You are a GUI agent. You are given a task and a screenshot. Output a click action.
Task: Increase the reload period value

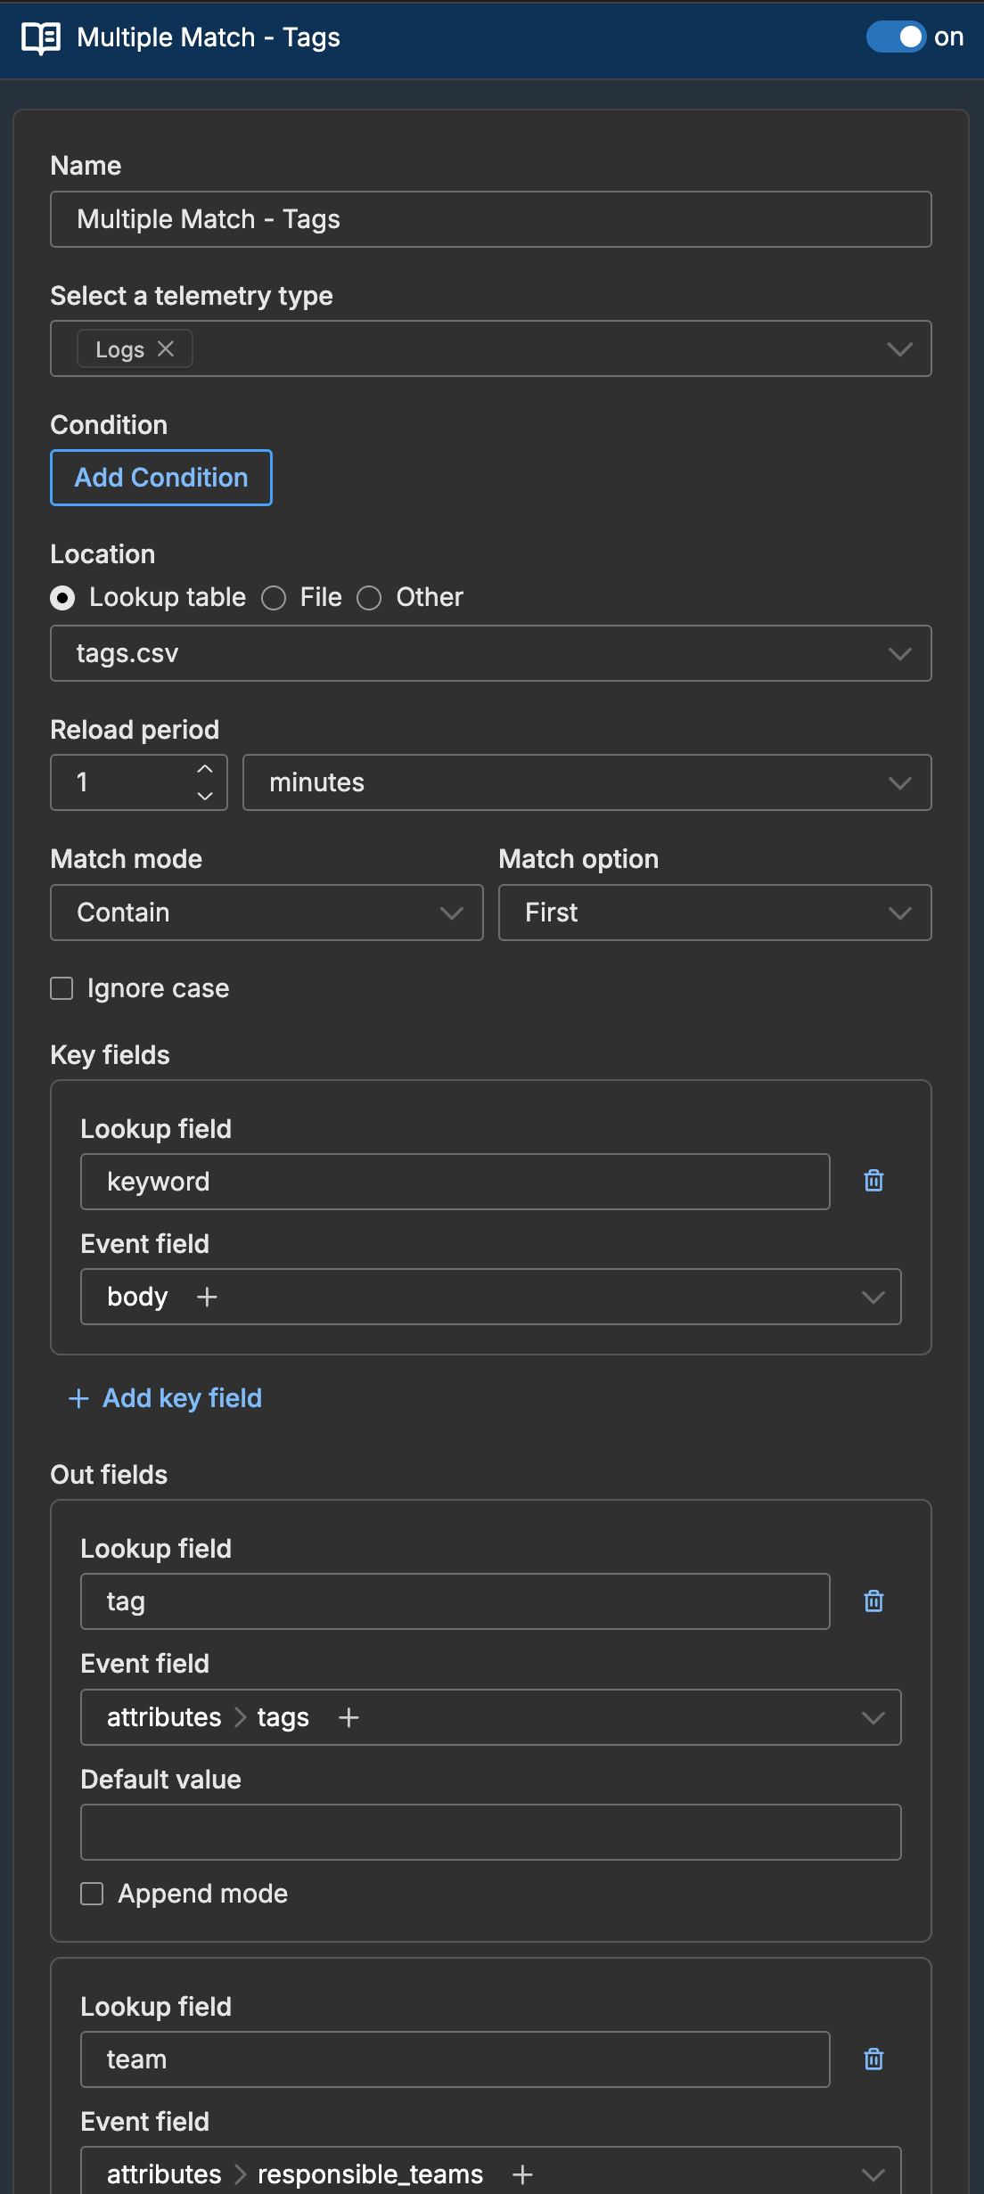pyautogui.click(x=205, y=769)
